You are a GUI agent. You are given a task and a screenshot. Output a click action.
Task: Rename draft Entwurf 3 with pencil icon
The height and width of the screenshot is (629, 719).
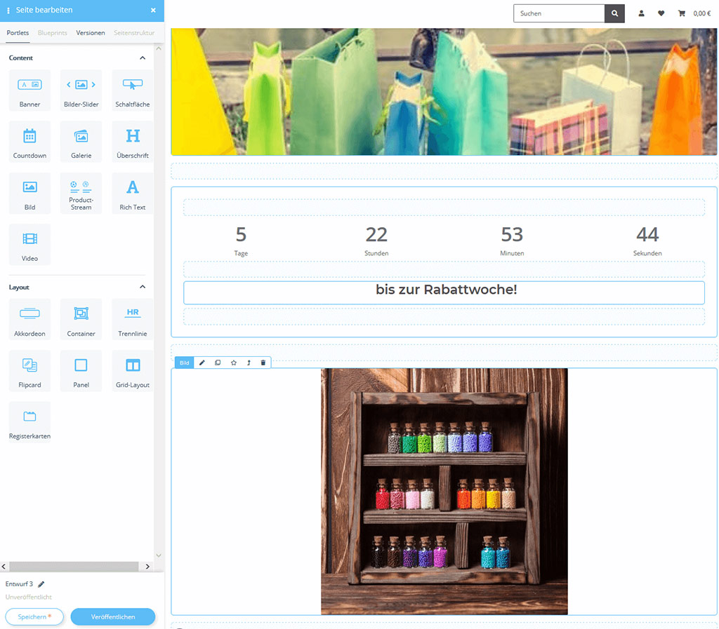(41, 584)
